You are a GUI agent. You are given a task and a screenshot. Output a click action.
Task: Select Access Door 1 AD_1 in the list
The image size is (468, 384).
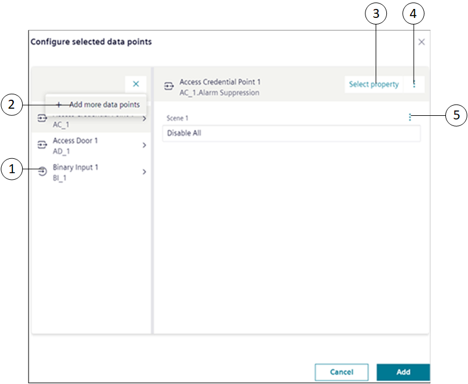(x=76, y=145)
